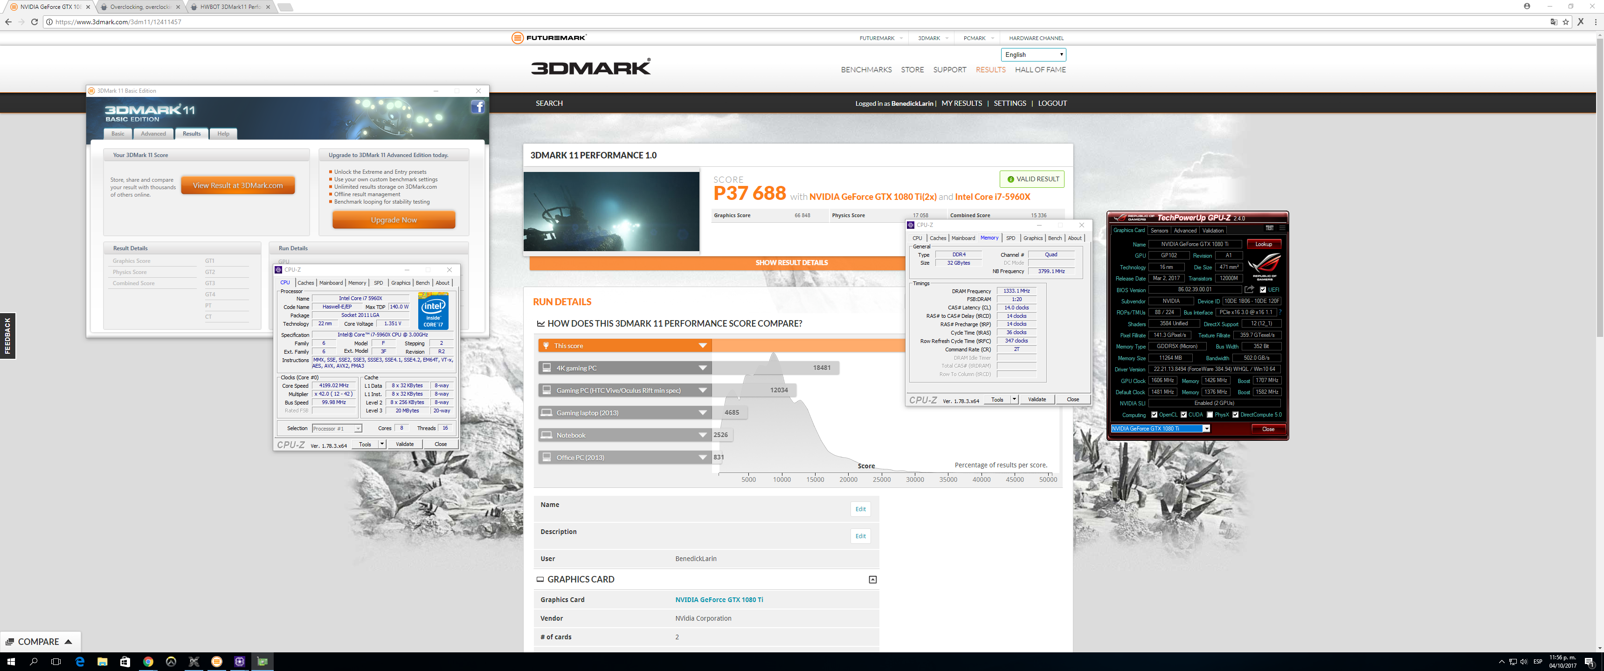Image resolution: width=1604 pixels, height=671 pixels.
Task: Toggle the CUDA checkbox in GPU-Z
Action: pyautogui.click(x=1183, y=415)
